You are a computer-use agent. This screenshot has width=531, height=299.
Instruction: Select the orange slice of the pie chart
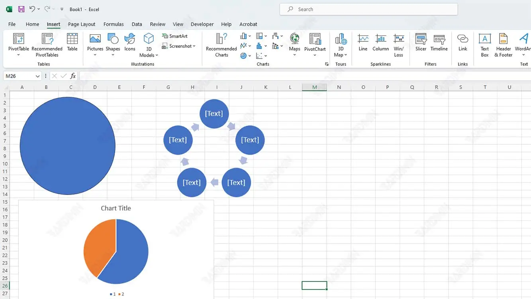tap(98, 247)
